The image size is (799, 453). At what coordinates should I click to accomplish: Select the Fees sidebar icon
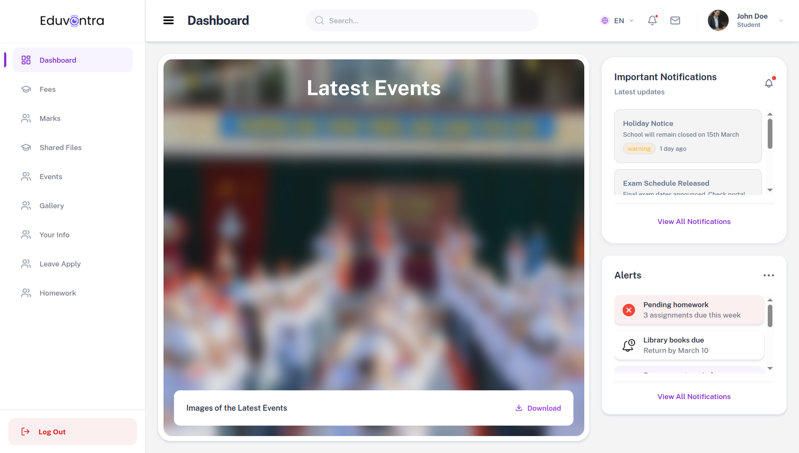click(x=26, y=89)
